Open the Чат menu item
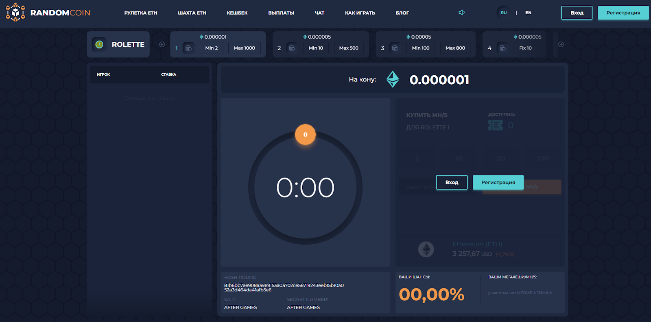651x322 pixels. pos(319,13)
